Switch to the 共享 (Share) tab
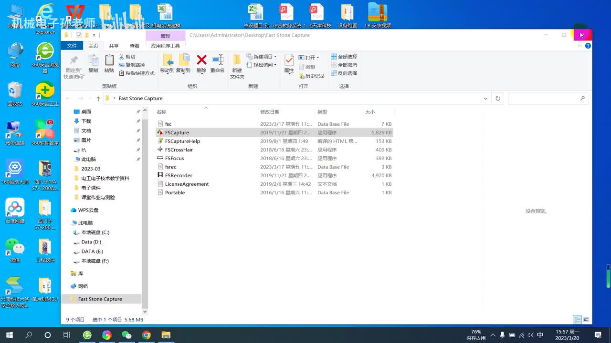Image resolution: width=611 pixels, height=343 pixels. pos(114,46)
